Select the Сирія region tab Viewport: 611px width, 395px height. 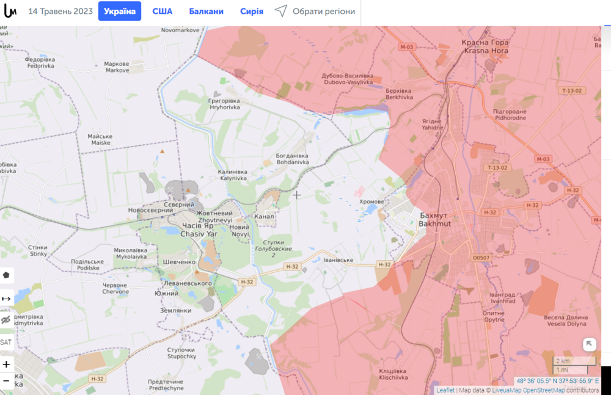(x=251, y=10)
